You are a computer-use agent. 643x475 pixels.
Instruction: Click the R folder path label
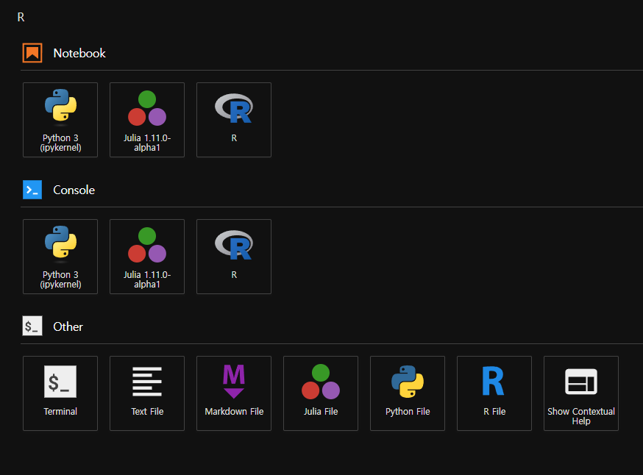coord(21,17)
